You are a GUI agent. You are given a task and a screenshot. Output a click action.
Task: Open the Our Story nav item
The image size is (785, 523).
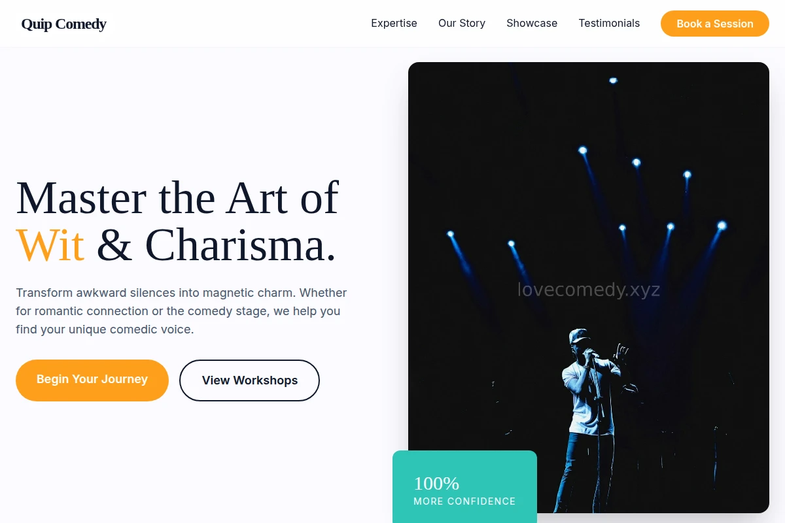[462, 23]
